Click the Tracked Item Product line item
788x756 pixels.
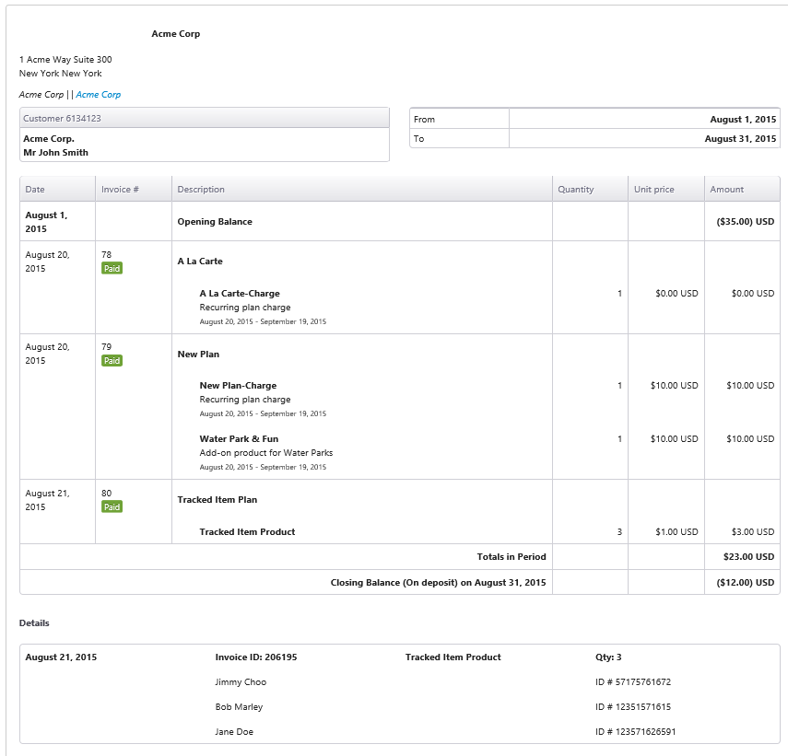click(x=247, y=531)
